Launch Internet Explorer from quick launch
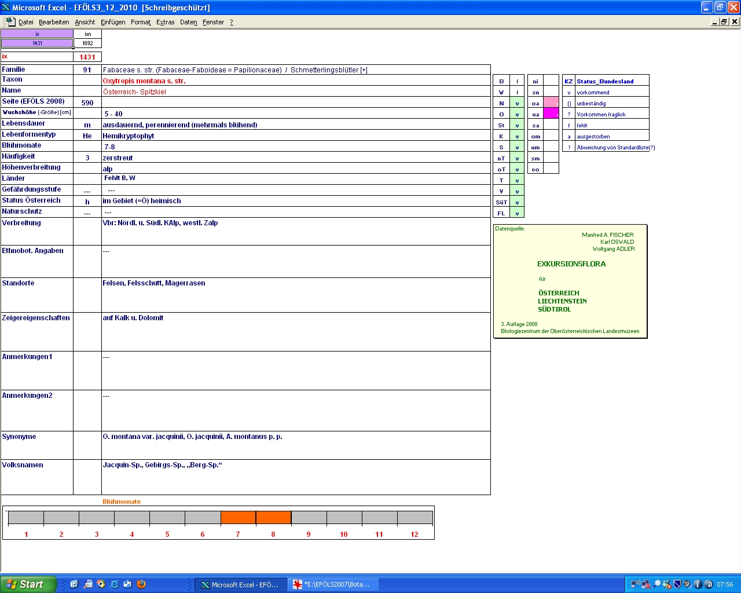741x593 pixels. point(114,584)
